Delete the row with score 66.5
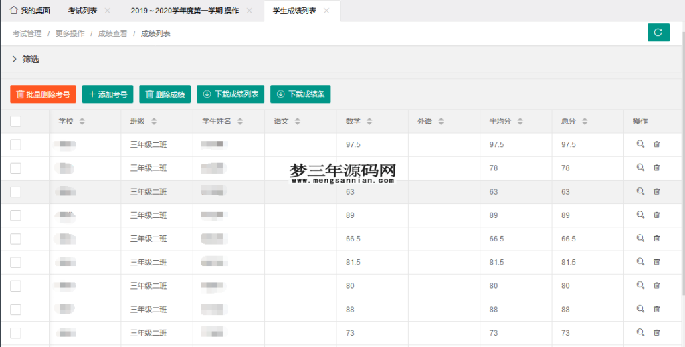 coord(657,238)
